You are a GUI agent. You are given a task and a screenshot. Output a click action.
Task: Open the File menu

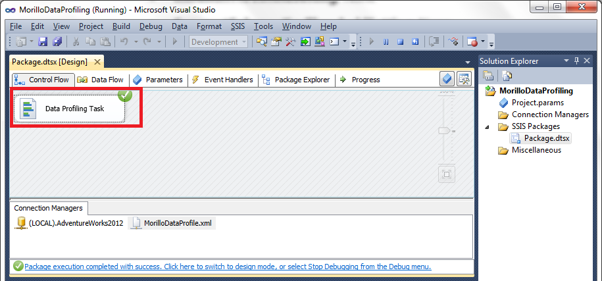point(16,26)
